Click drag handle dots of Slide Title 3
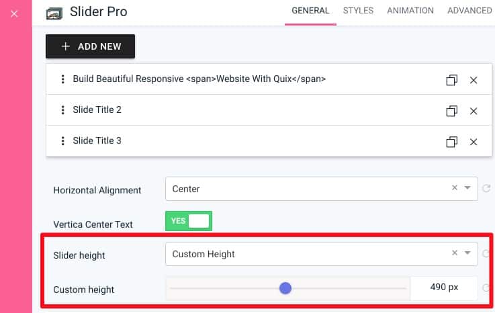This screenshot has height=313, width=495. click(x=63, y=141)
